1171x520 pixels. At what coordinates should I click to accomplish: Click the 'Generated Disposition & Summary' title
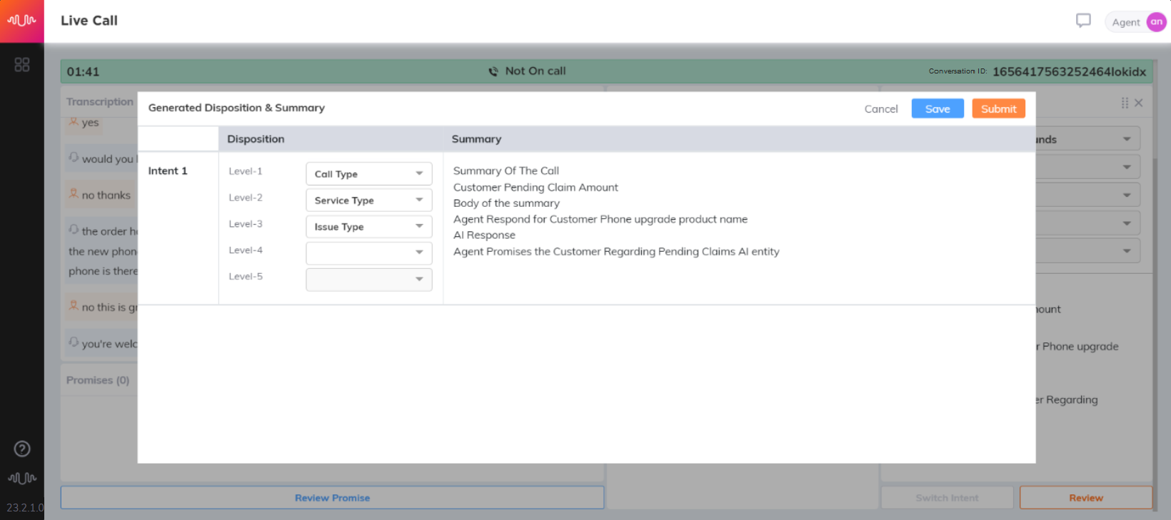236,108
